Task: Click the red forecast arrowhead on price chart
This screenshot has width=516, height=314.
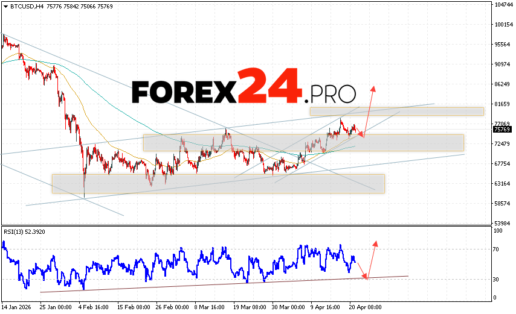Action: 373,88
